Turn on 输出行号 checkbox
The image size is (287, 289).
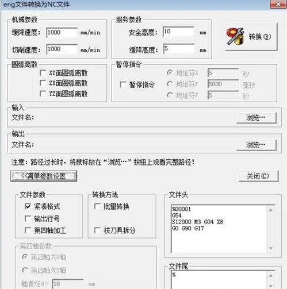coord(28,218)
